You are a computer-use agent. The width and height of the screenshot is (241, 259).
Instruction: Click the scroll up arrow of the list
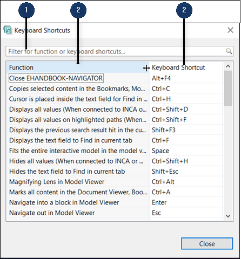pos(228,66)
